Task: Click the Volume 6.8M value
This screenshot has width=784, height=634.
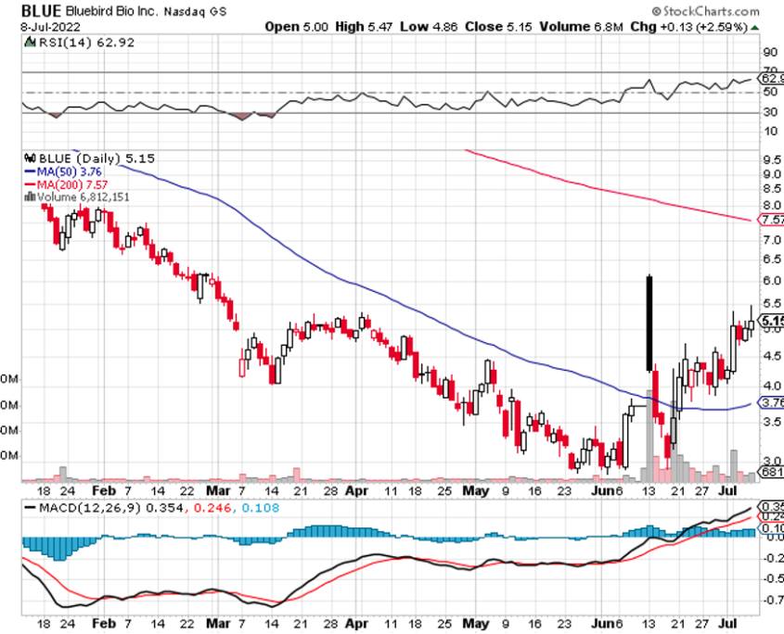Action: point(581,27)
